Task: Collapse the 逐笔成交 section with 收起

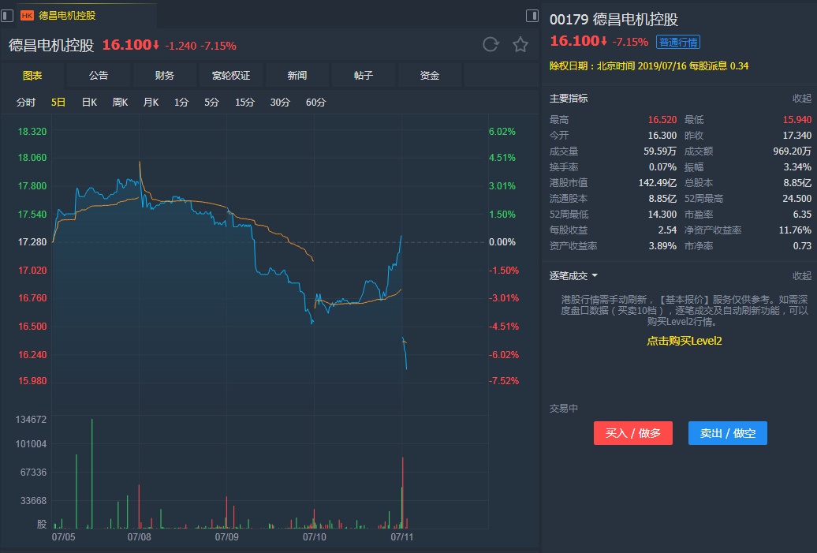Action: [x=801, y=276]
